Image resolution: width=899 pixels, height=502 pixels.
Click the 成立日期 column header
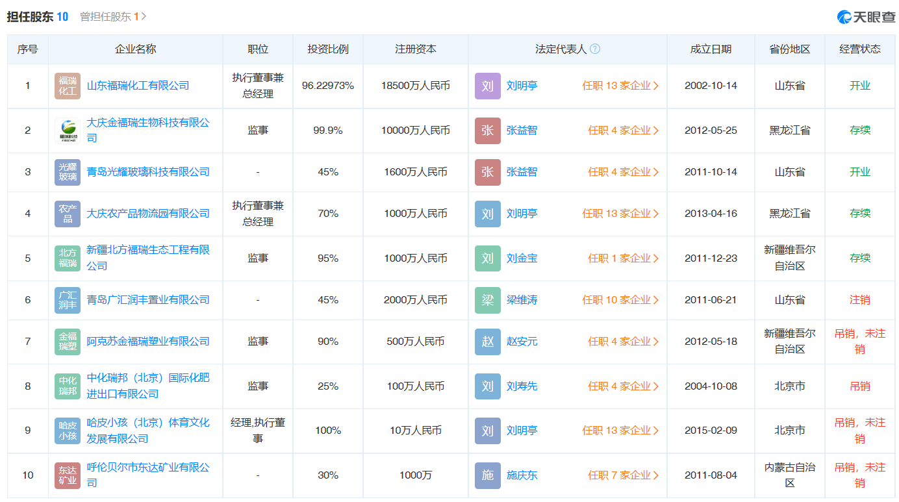point(711,49)
